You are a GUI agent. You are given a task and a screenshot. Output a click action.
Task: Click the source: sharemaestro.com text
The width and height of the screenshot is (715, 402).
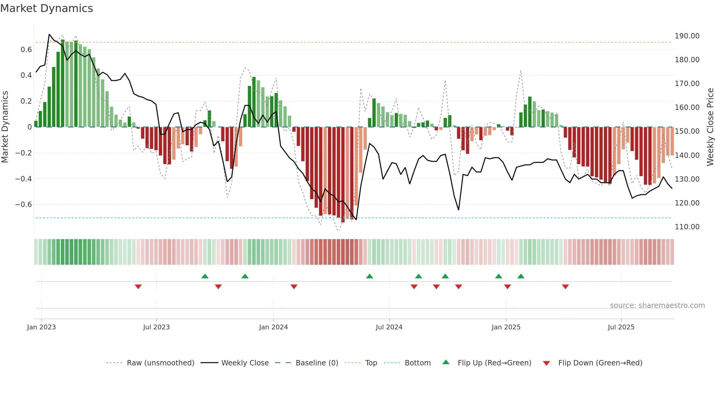(658, 305)
